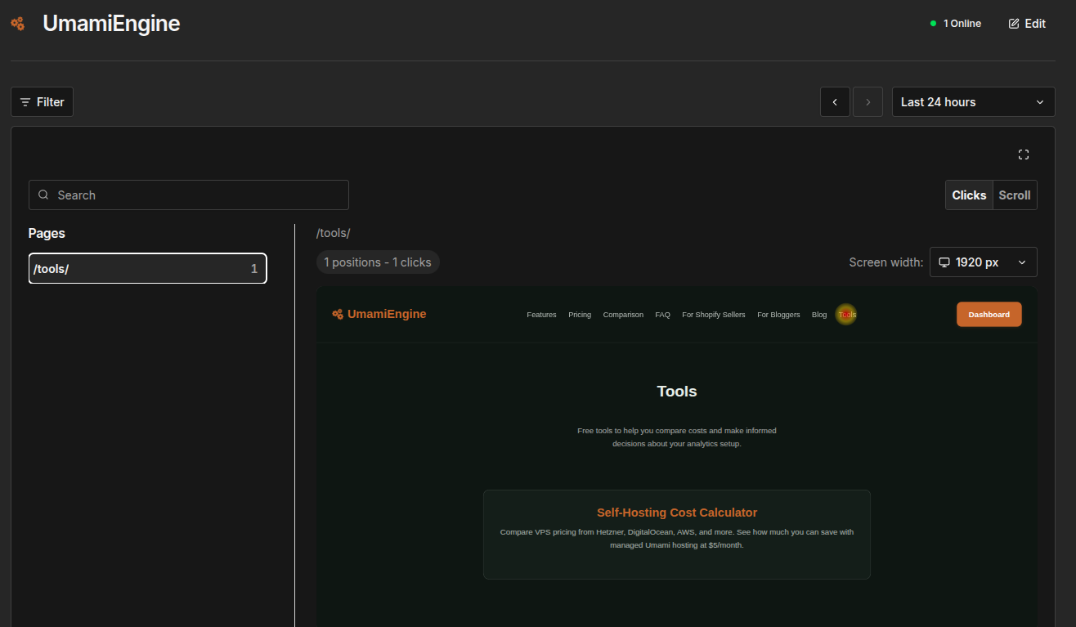Click the fullscreen expand icon
Screen dimensions: 1076x627
click(1023, 155)
